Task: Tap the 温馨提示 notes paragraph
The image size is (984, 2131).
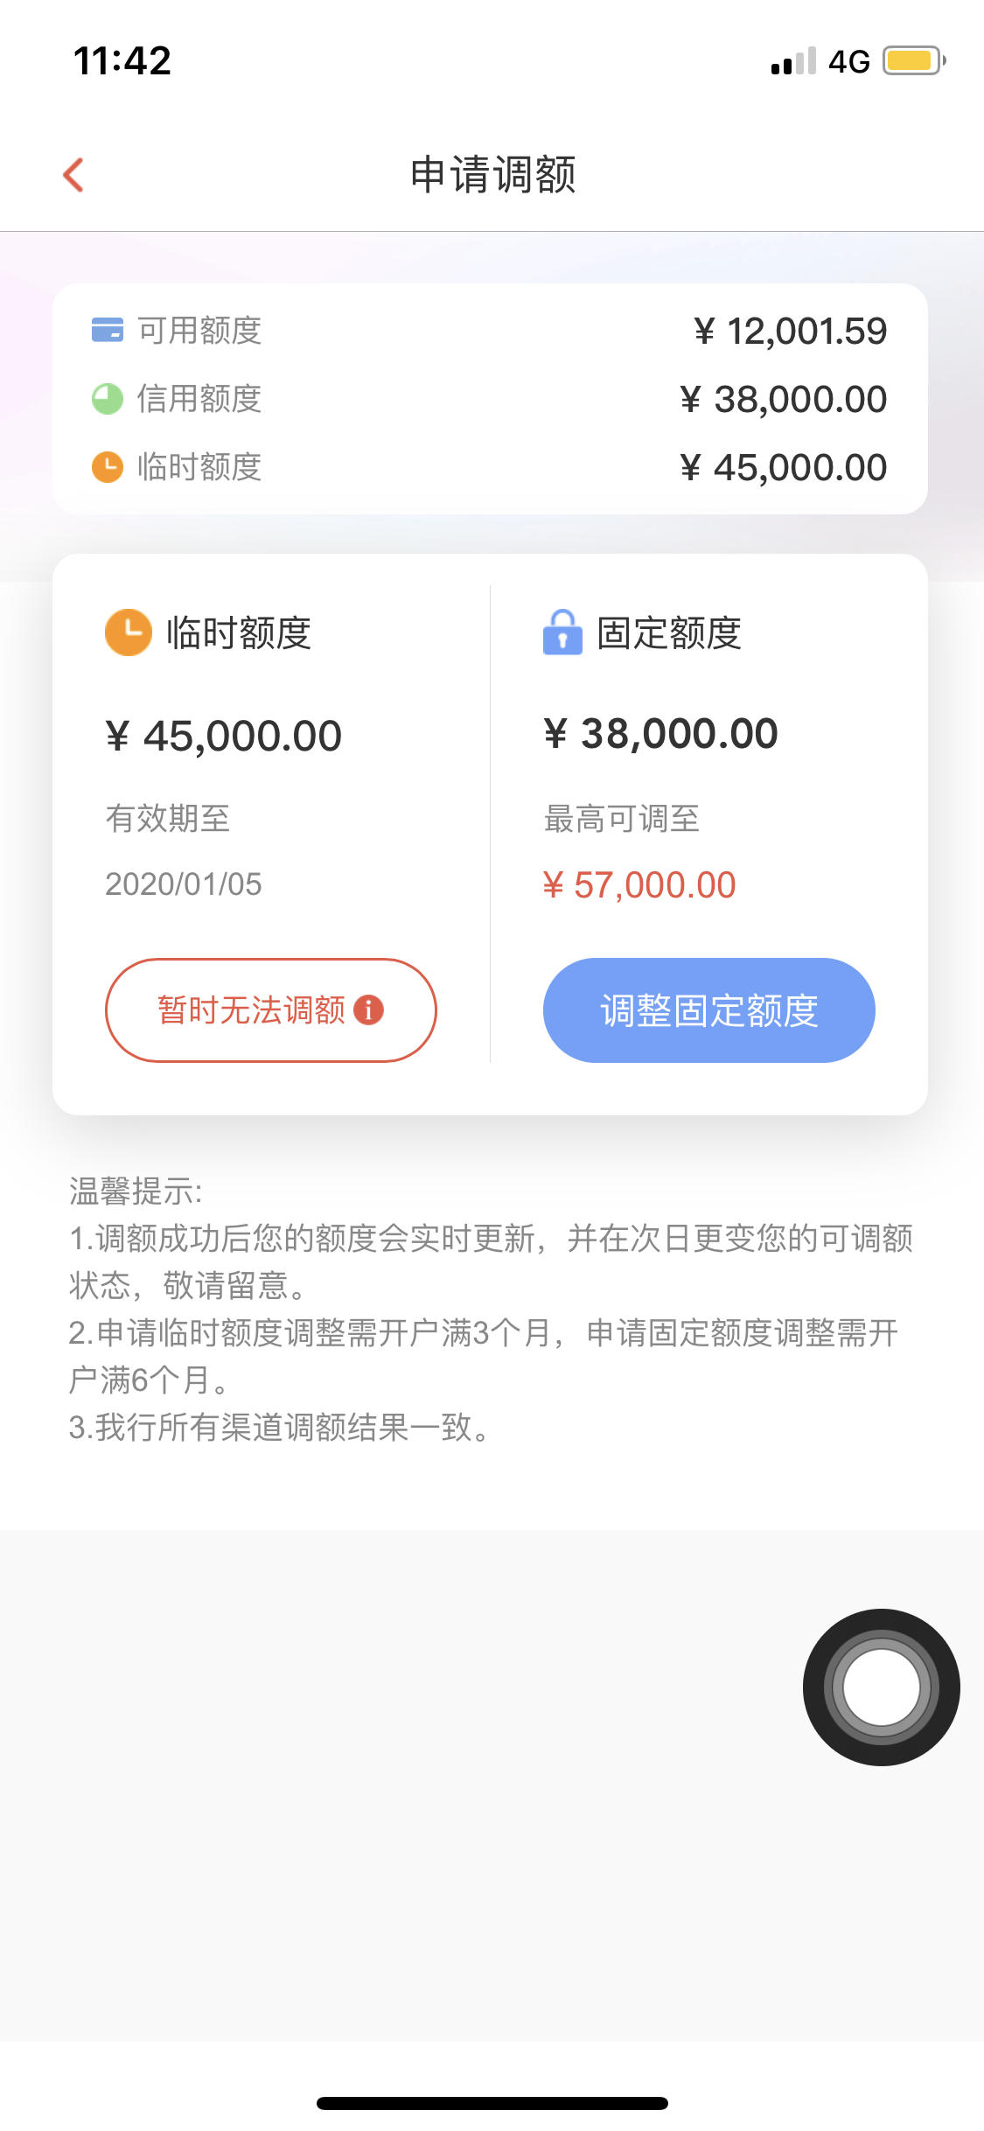Action: pyautogui.click(x=492, y=1310)
